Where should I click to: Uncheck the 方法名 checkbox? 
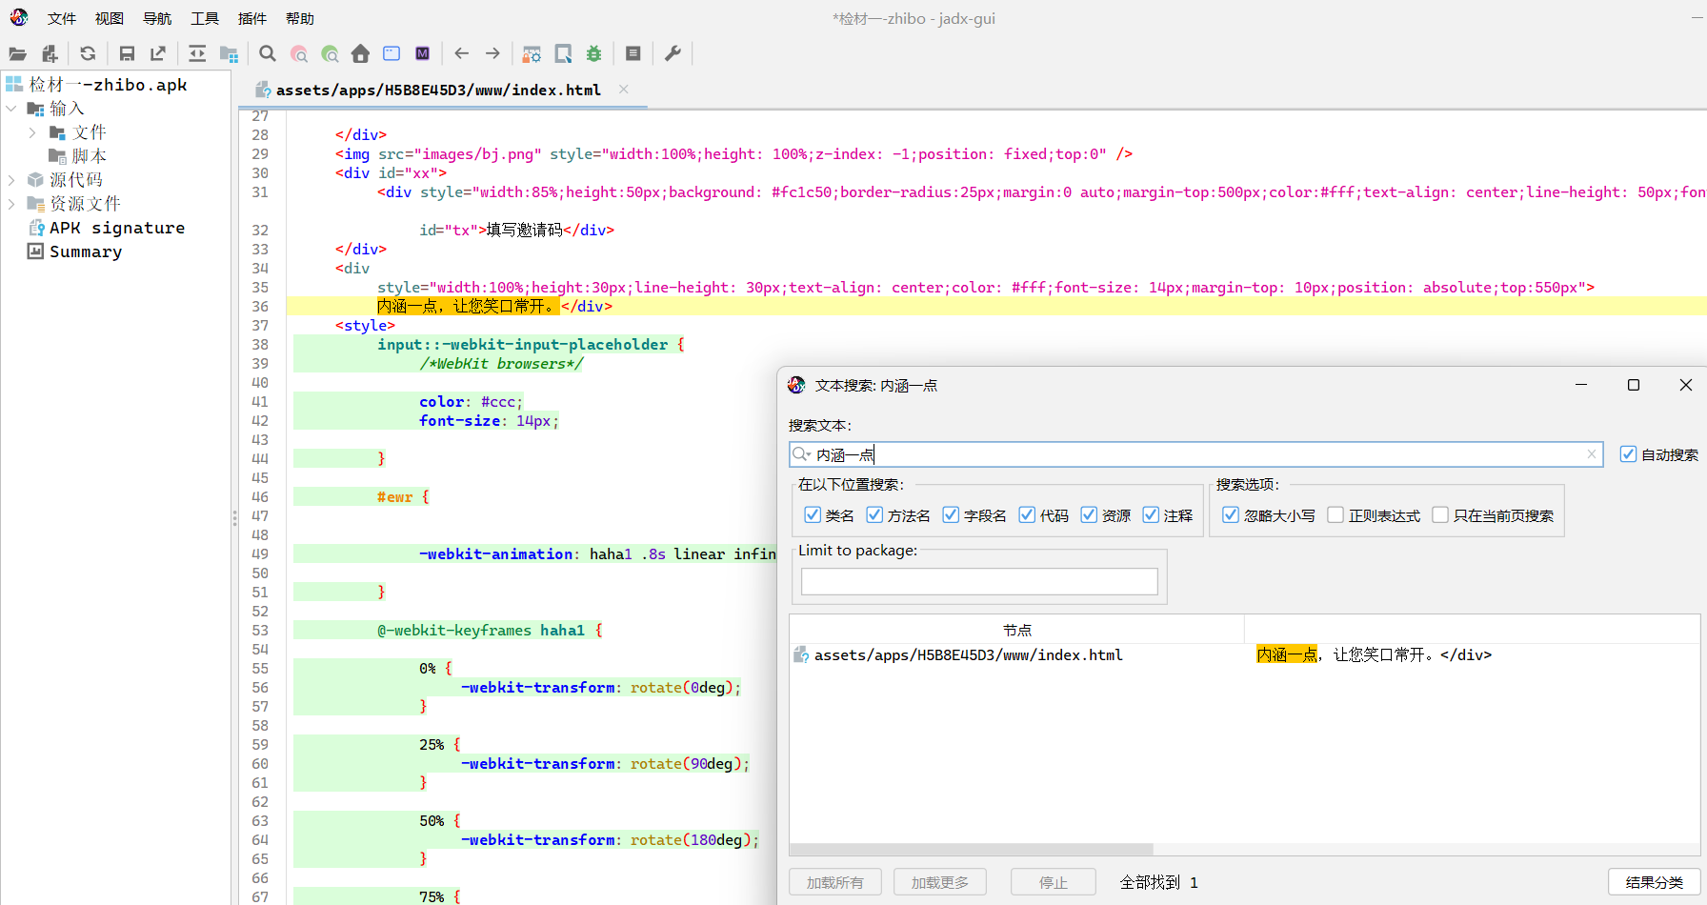click(x=874, y=515)
